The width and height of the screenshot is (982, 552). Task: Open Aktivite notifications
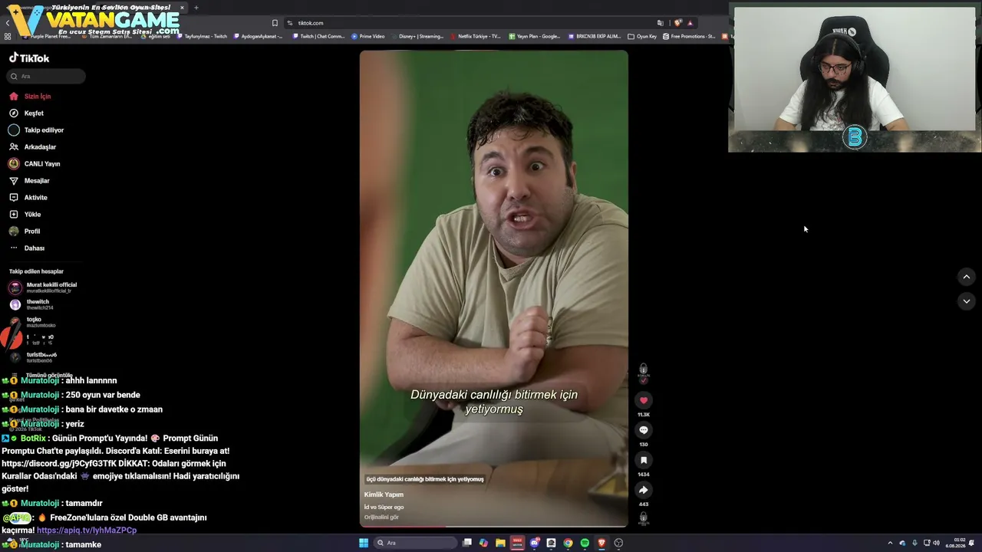pos(28,198)
